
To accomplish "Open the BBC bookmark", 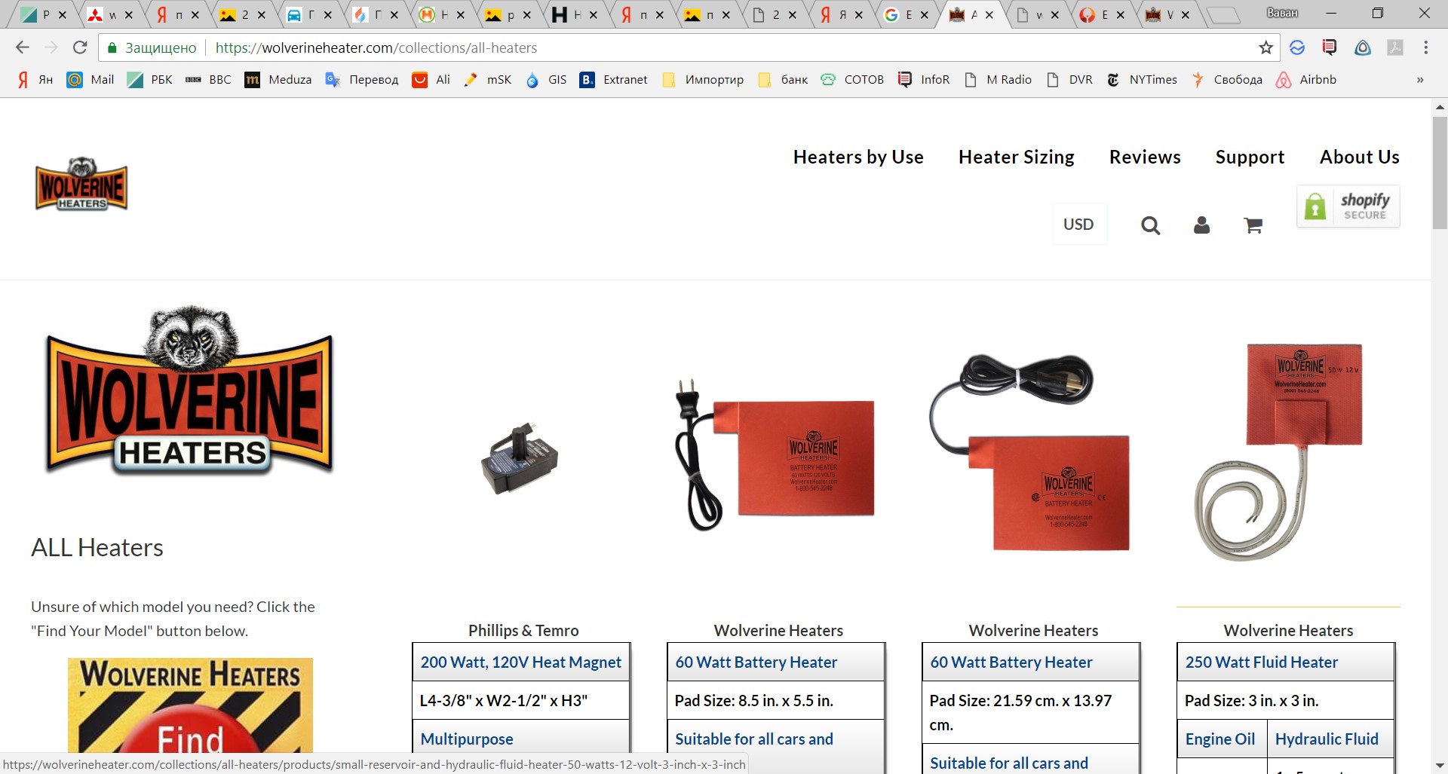I will coord(208,79).
